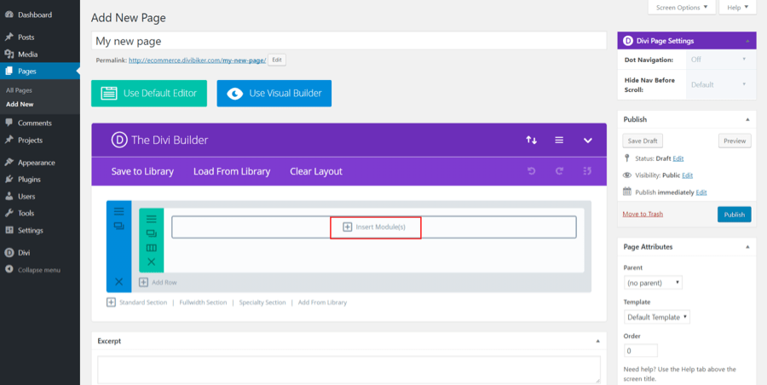Click Add Row
Image resolution: width=767 pixels, height=385 pixels.
coord(158,282)
